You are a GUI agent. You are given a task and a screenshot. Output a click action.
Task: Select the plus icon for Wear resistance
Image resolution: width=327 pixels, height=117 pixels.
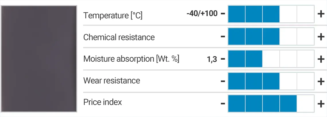point(321,81)
